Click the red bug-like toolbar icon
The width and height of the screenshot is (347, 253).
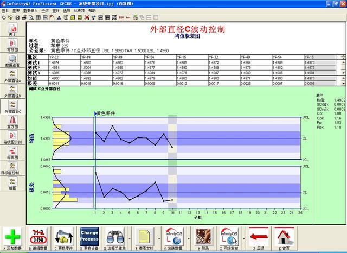[x=87, y=17]
